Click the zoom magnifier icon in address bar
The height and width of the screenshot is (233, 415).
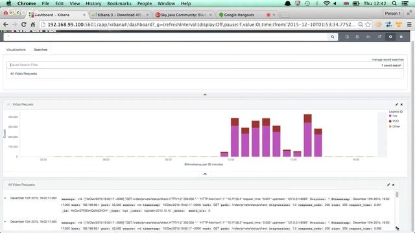pyautogui.click(x=361, y=25)
